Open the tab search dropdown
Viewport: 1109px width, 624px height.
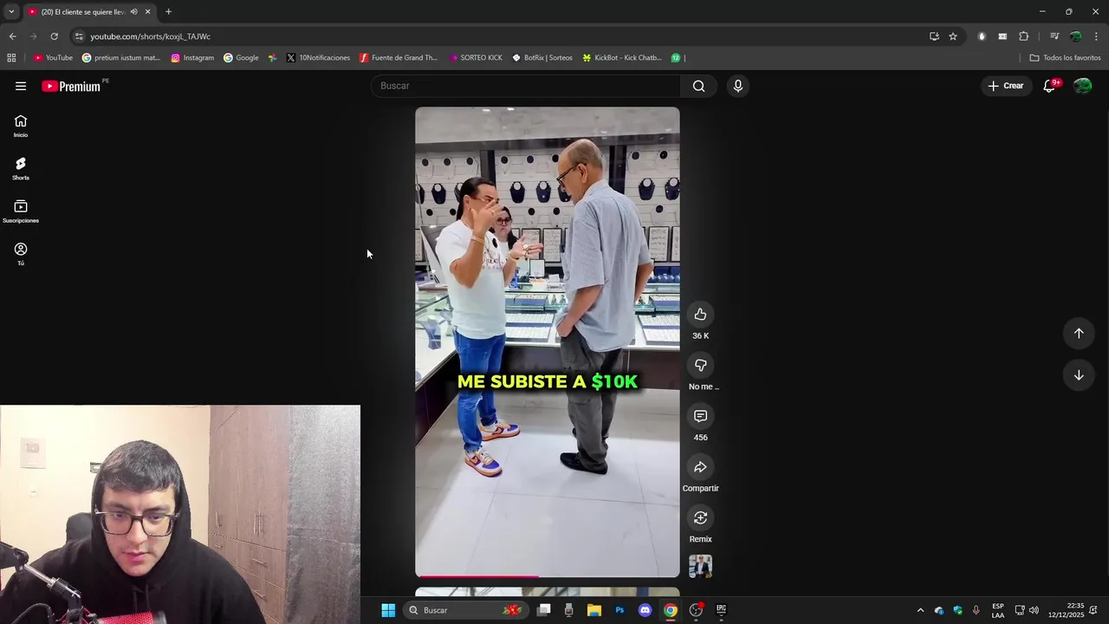point(10,12)
